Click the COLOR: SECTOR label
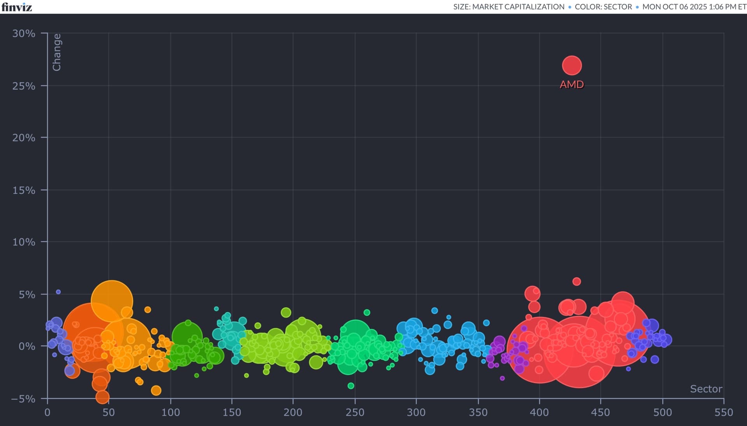Viewport: 747px width, 426px height. (x=603, y=7)
